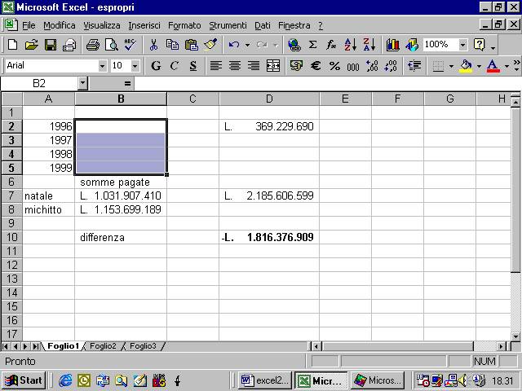The height and width of the screenshot is (391, 522).
Task: Open the Modifica menu
Action: 60,25
